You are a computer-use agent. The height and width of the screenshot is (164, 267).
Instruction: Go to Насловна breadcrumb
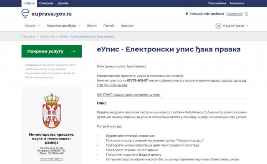(x=28, y=37)
